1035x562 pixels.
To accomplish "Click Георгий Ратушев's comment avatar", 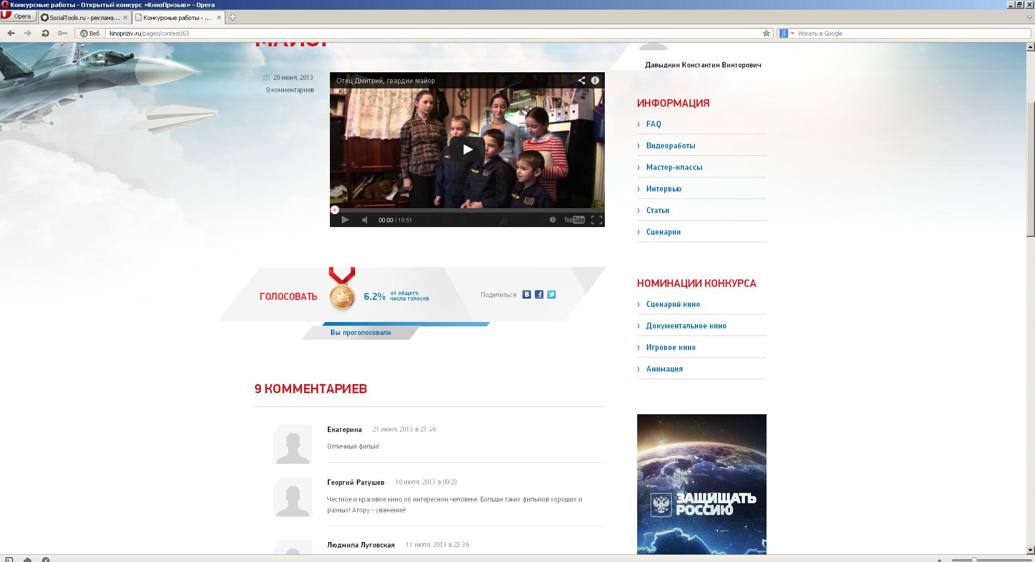I will point(293,497).
